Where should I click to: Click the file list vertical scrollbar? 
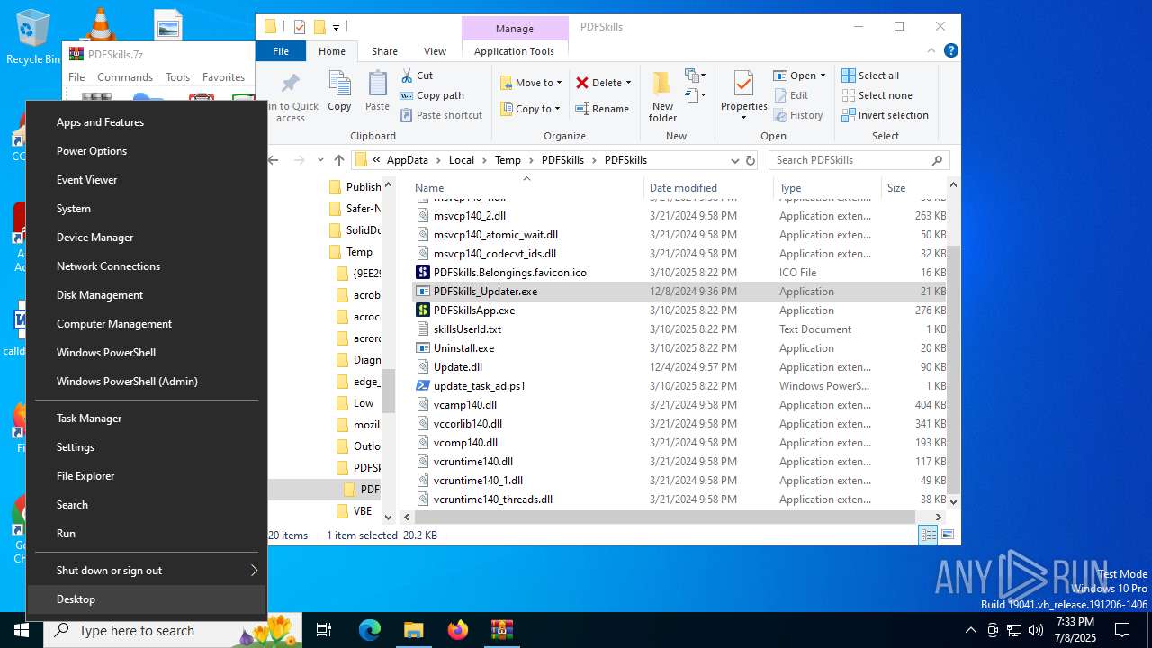(x=953, y=368)
